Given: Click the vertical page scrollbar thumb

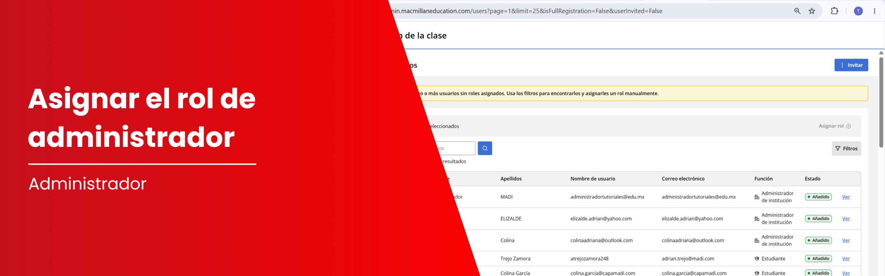Looking at the screenshot, I should [881, 102].
